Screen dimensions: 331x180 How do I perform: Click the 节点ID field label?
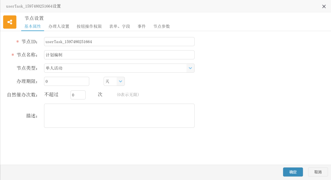[30, 42]
